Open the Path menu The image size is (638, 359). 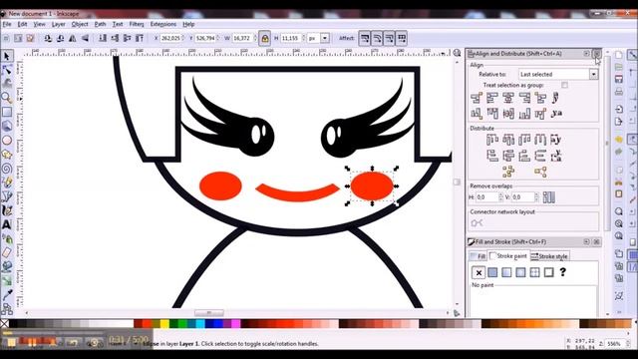(x=100, y=24)
